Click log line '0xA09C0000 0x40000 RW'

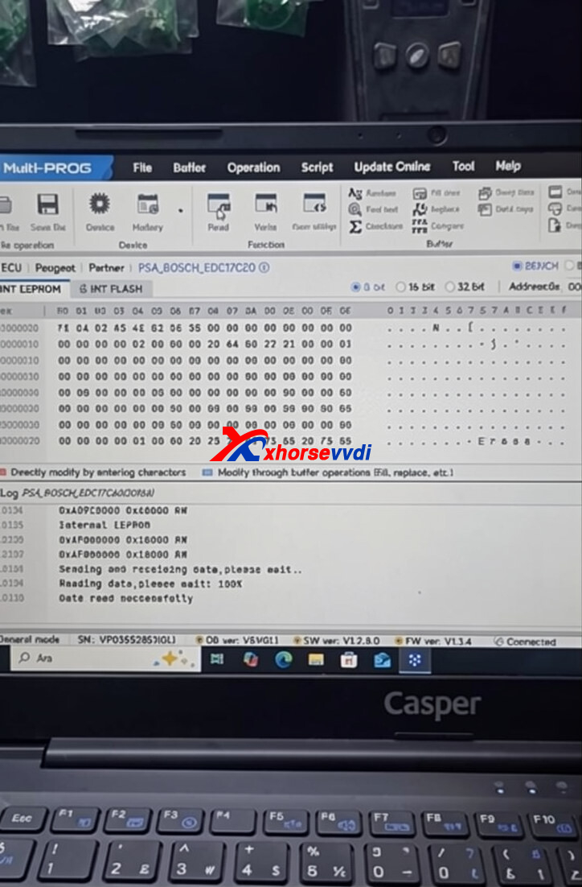[123, 510]
